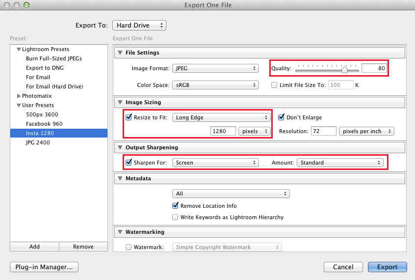This screenshot has width=415, height=280.
Task: Collapse the Lightroom Presets tree group
Action: (19, 49)
